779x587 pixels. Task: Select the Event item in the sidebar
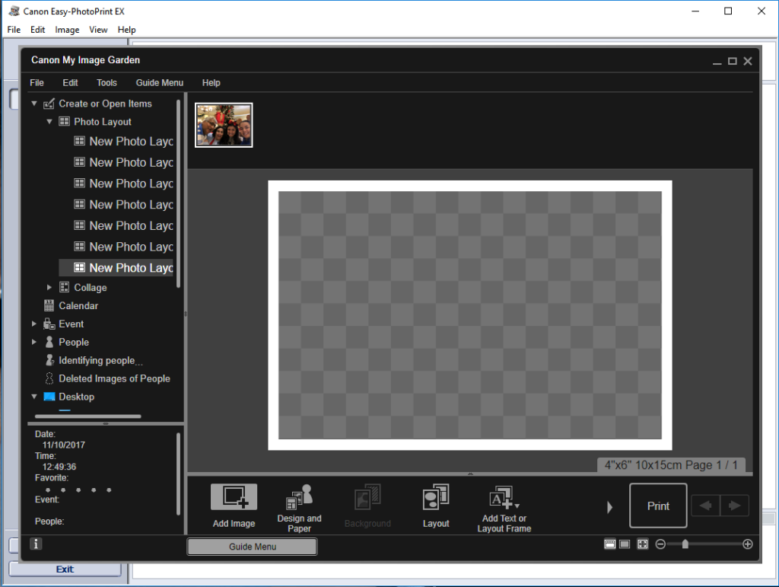coord(71,324)
